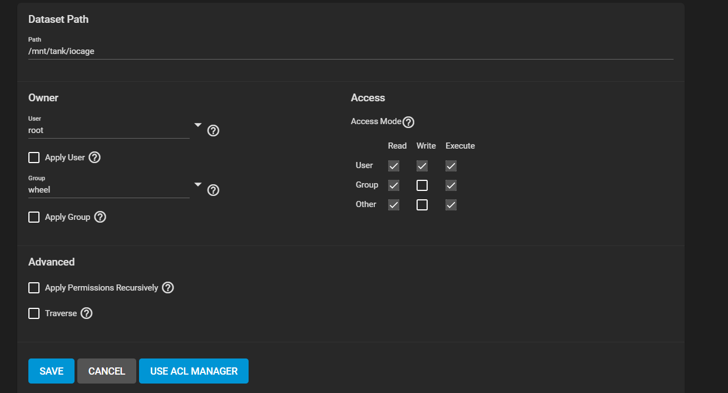Uncheck Execute permission for Other

451,205
